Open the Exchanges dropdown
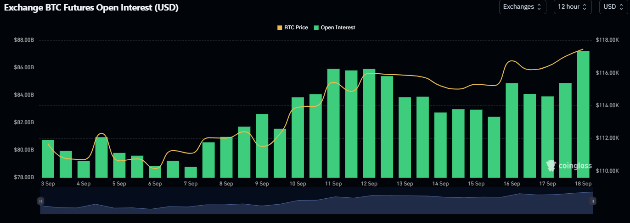The width and height of the screenshot is (630, 223). (522, 7)
